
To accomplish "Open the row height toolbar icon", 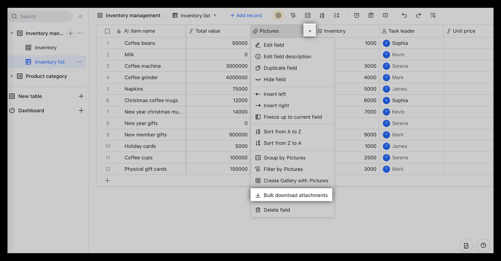I will 336,16.
